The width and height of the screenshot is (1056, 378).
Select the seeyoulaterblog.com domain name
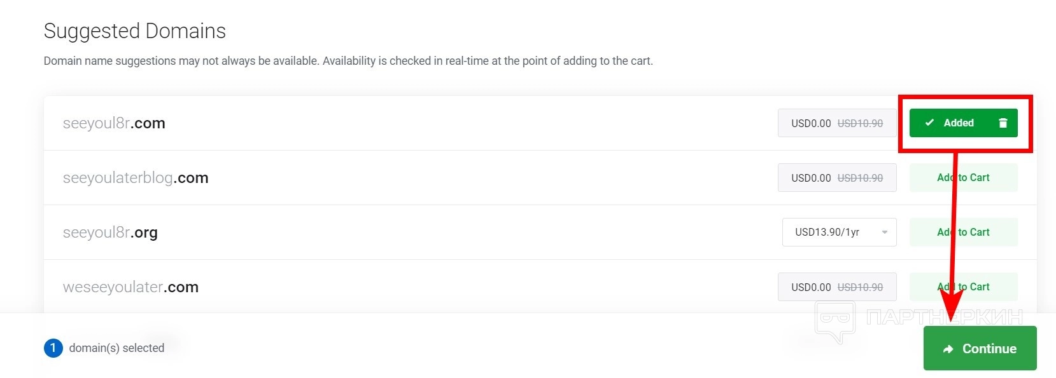[136, 178]
